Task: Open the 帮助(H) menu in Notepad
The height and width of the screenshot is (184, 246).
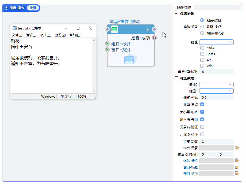Action: [x=75, y=35]
